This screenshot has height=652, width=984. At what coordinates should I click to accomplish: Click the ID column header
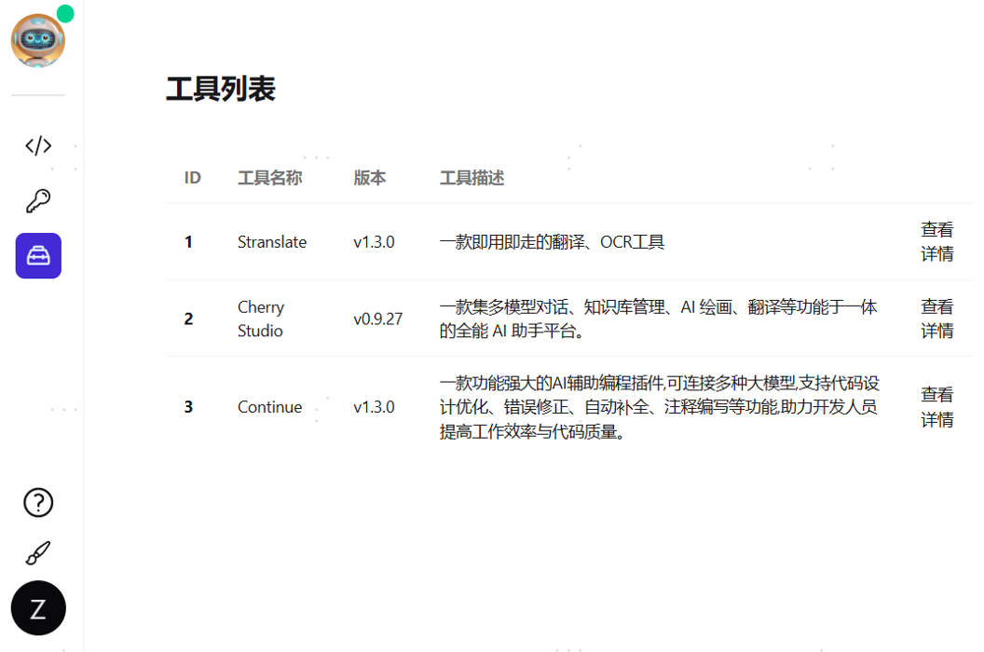(x=193, y=178)
